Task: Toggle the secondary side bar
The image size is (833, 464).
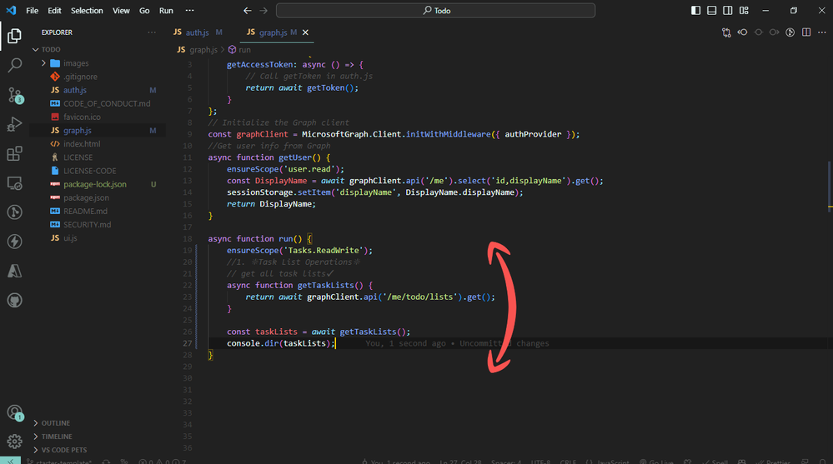Action: (x=727, y=11)
